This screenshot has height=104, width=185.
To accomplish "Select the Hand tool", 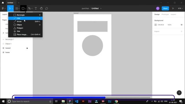I will [41, 8].
